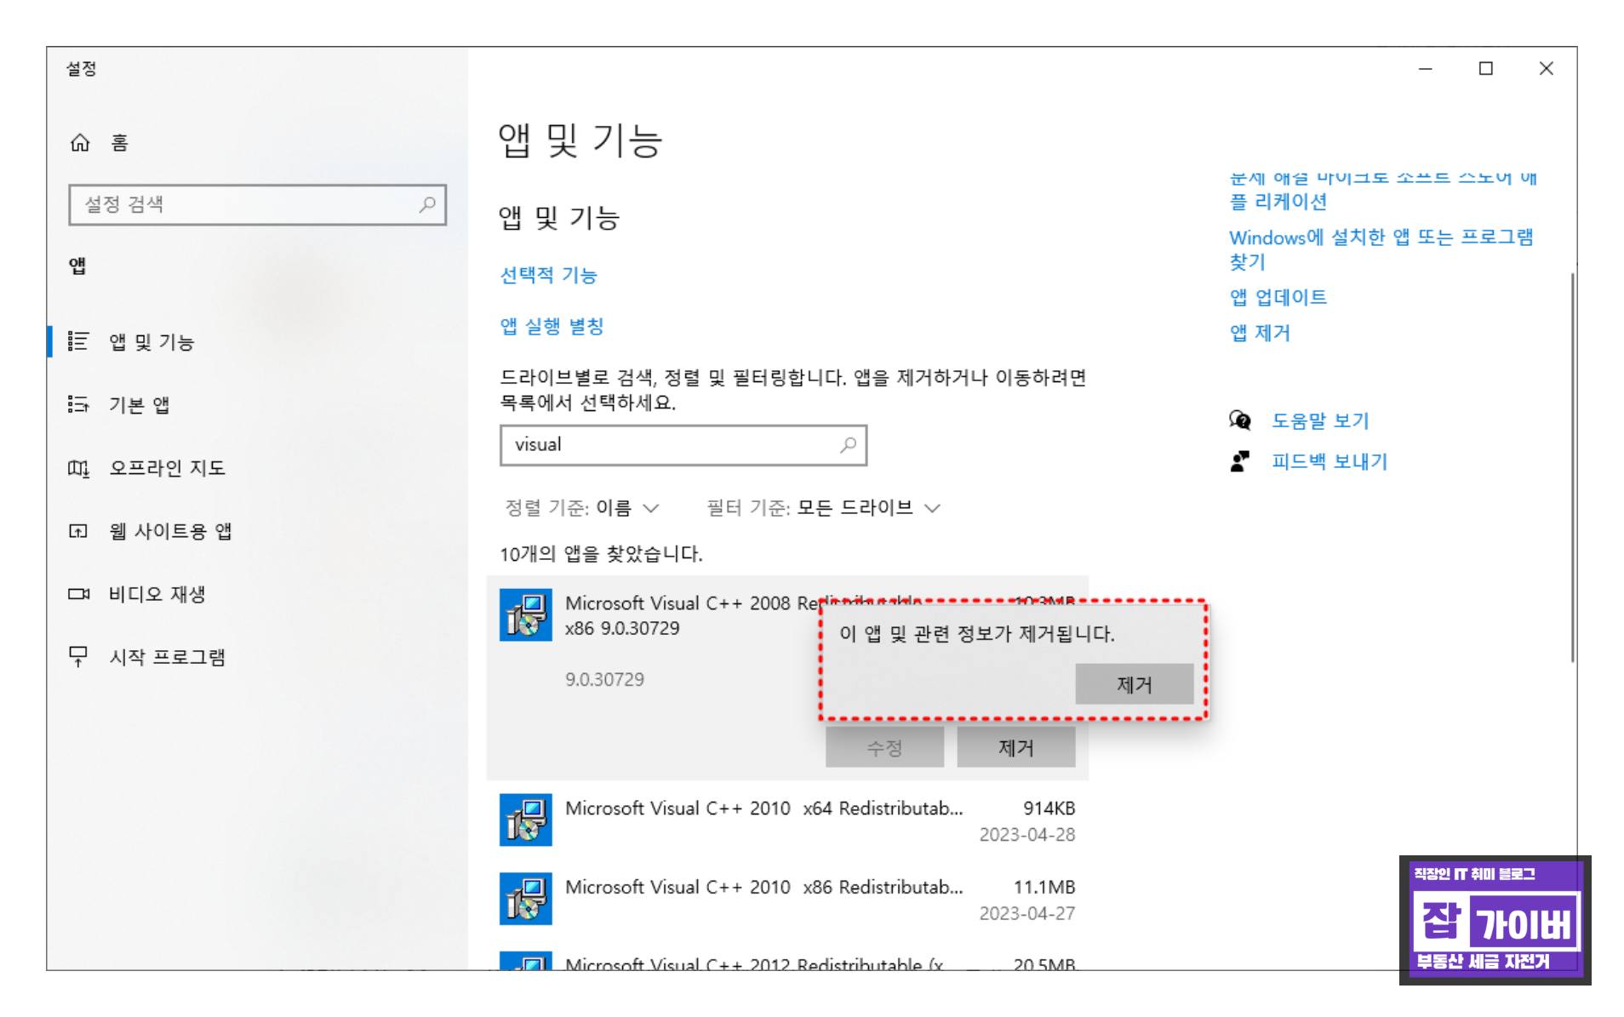Open 웹 사이트용 앱 in the sidebar
The image size is (1624, 1017).
point(170,531)
